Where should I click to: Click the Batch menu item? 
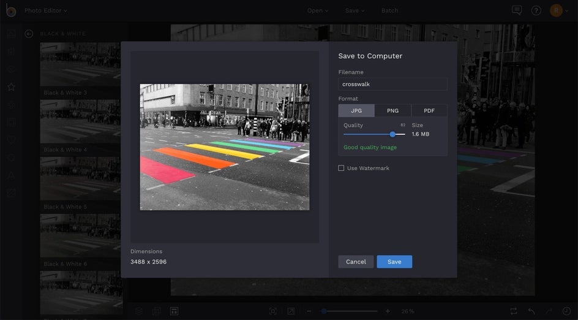click(389, 10)
